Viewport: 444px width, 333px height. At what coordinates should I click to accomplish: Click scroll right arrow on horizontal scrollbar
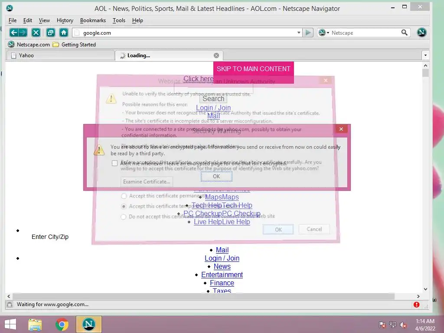click(418, 296)
